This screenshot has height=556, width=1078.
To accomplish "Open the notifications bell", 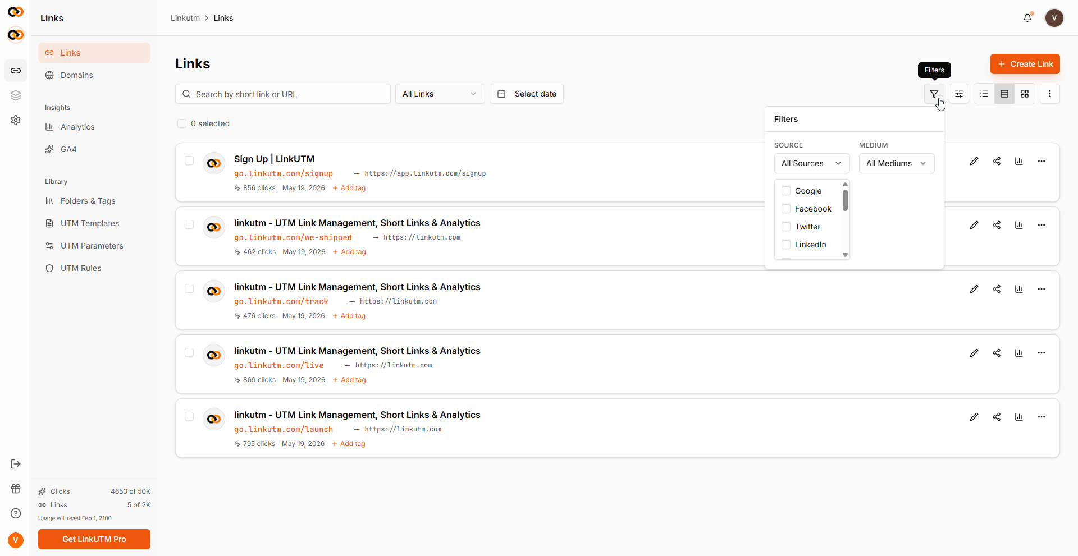I will point(1027,18).
